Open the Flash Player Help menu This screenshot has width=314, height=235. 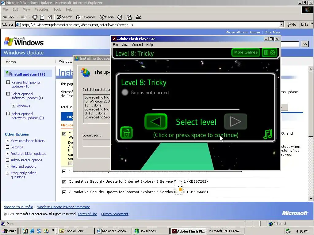149,45
